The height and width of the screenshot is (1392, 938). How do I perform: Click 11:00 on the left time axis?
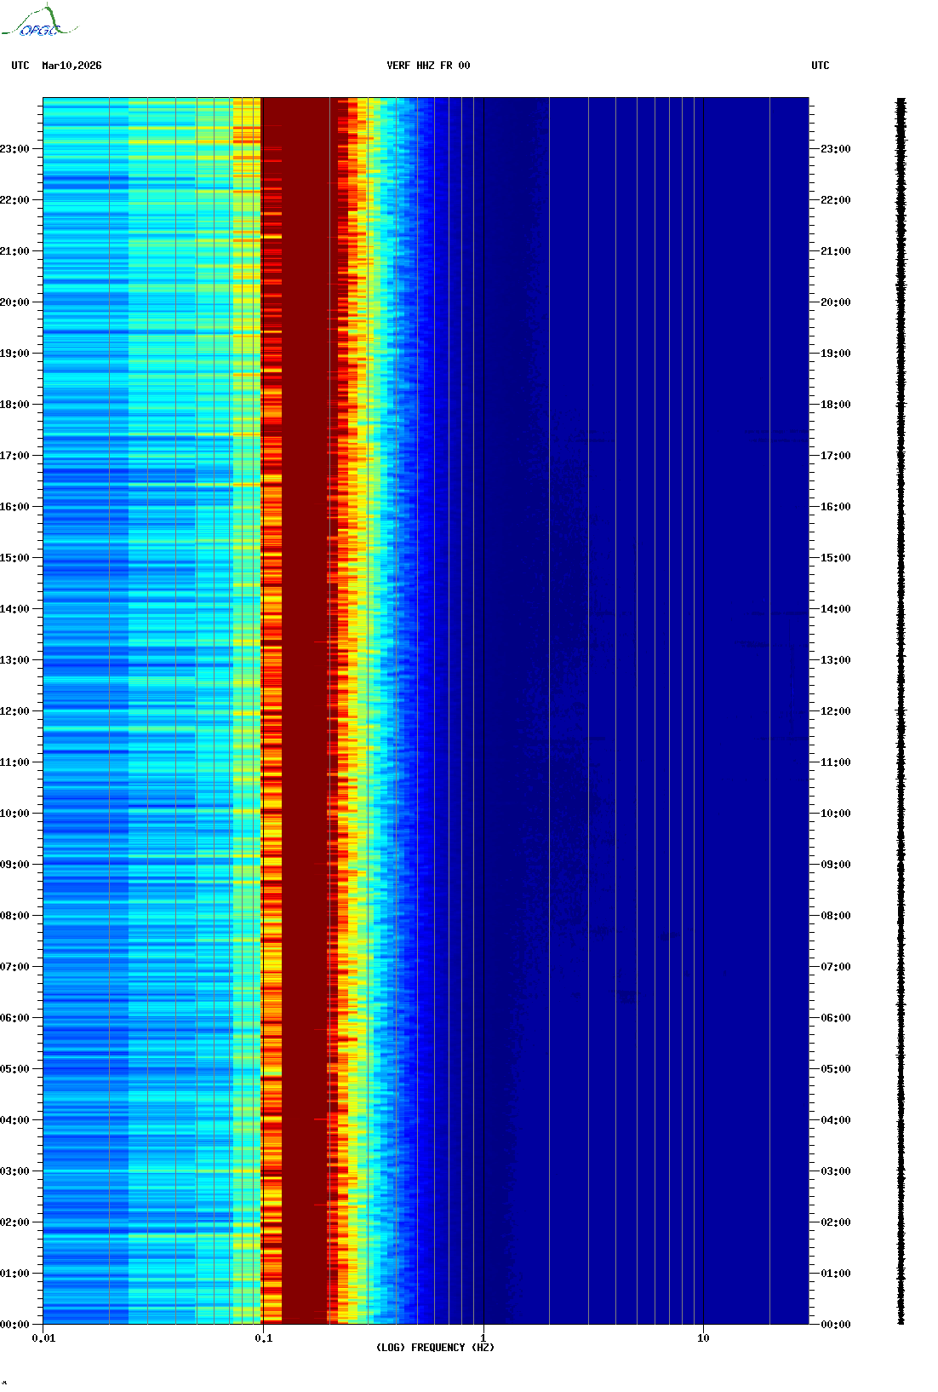(14, 762)
